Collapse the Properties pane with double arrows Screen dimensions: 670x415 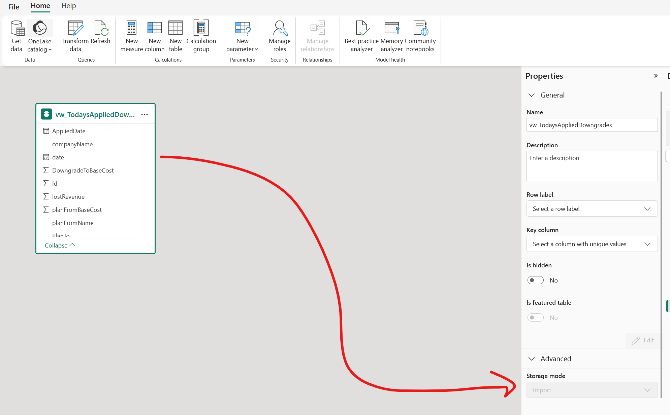tap(656, 76)
